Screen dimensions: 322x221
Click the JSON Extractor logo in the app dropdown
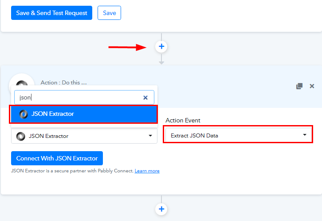[x=21, y=136]
